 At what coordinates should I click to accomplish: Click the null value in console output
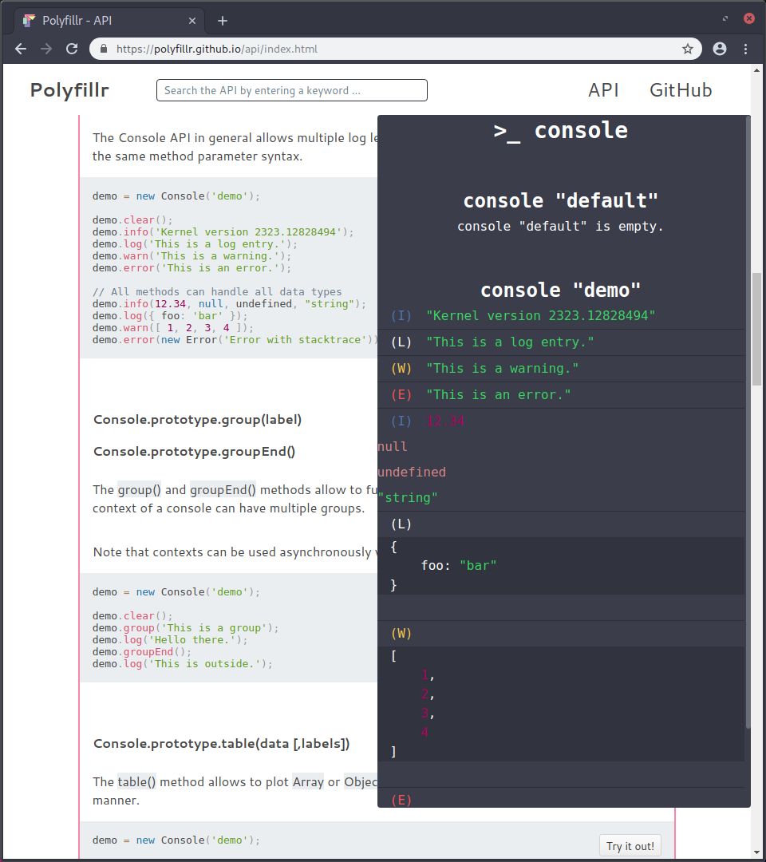pos(393,446)
